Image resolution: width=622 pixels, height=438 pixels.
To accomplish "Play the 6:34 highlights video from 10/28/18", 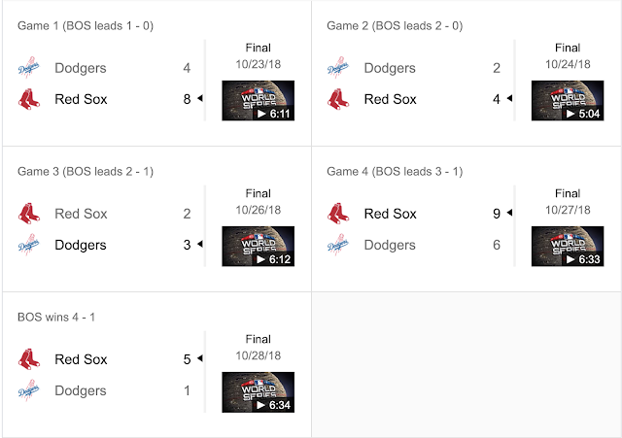I will [x=258, y=392].
